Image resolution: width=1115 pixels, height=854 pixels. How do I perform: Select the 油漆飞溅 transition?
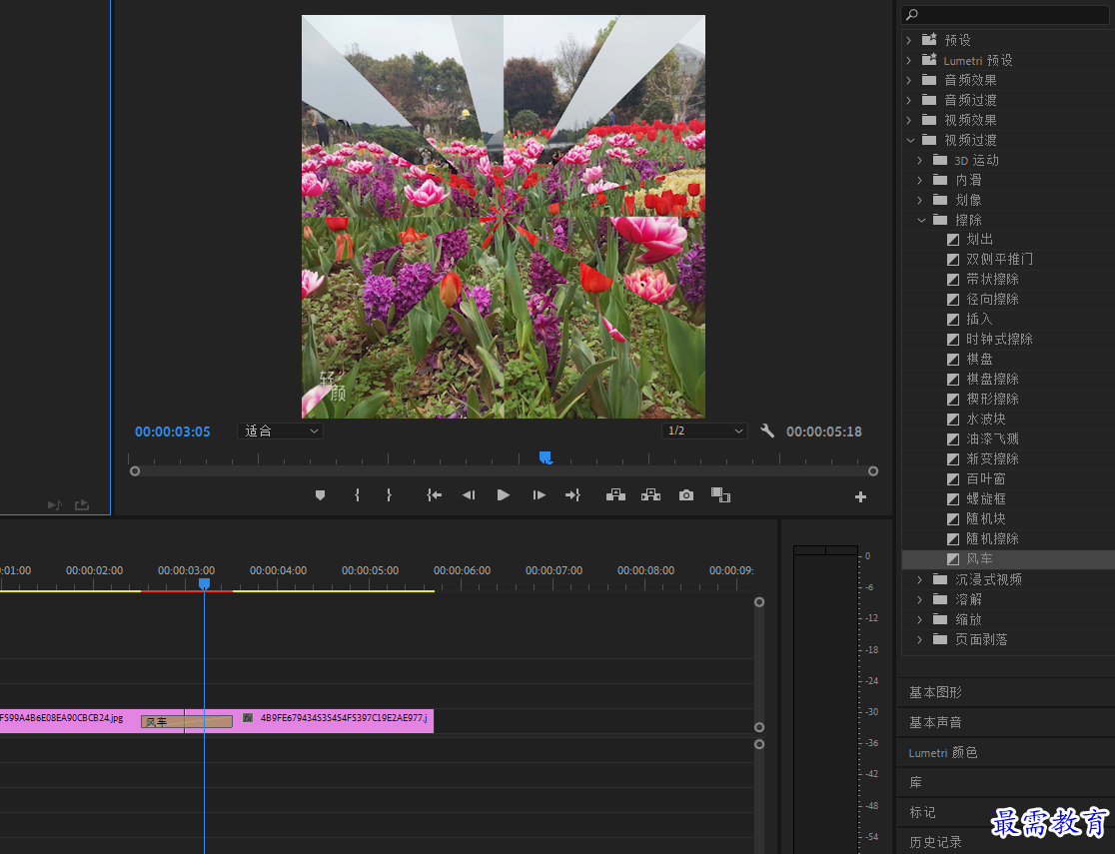[x=992, y=438]
